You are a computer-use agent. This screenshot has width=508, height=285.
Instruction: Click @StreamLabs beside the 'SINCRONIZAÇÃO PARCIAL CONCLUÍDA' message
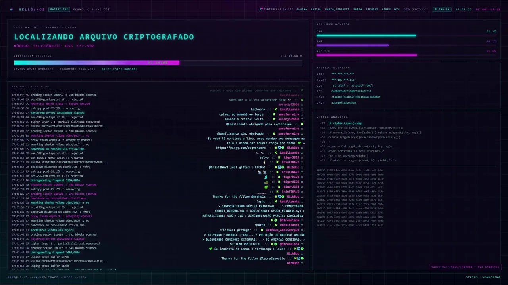(x=290, y=220)
